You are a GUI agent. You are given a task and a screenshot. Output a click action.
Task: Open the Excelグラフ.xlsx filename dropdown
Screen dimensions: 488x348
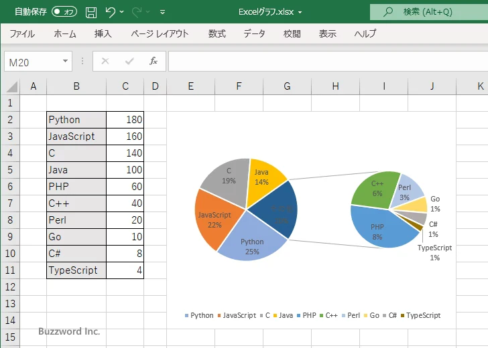point(300,12)
